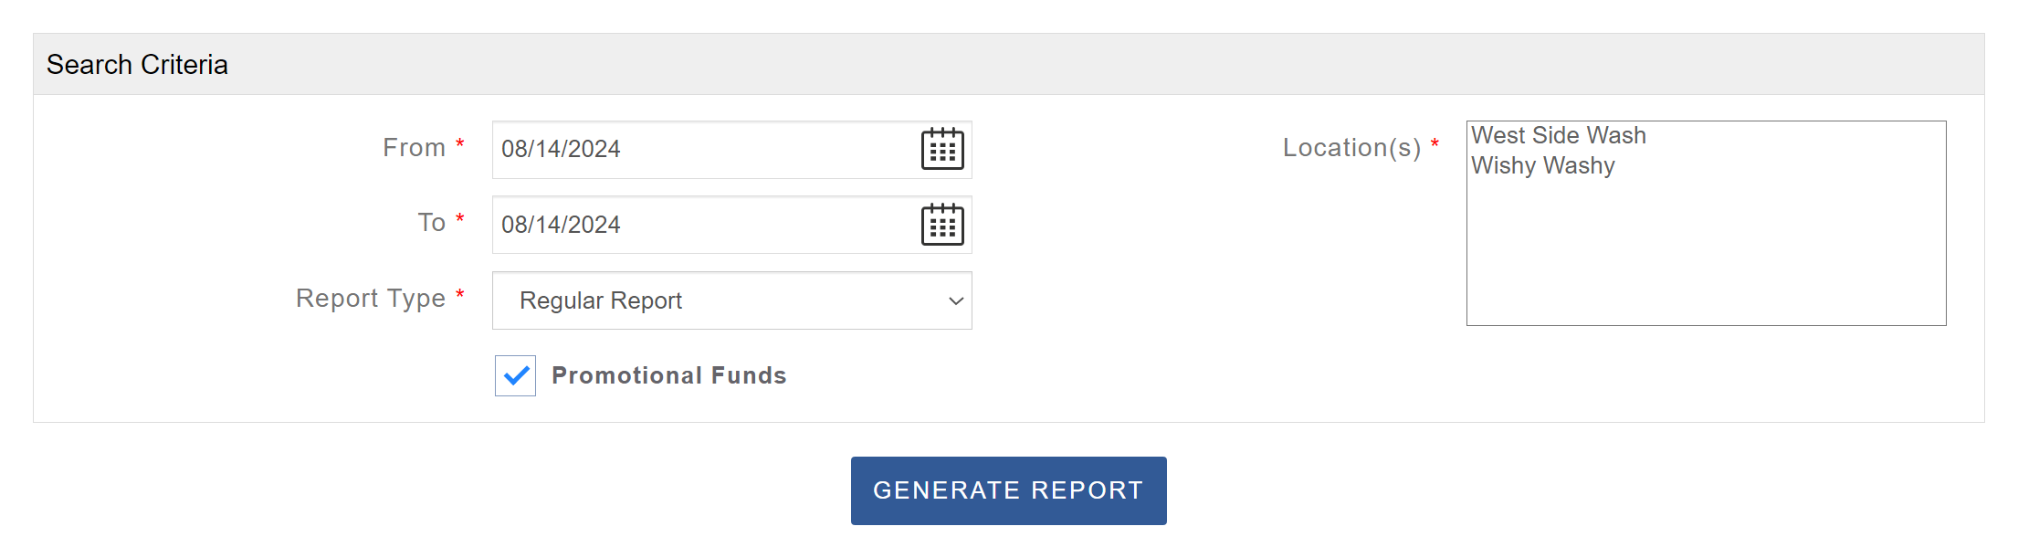Viewport: 2018px width, 558px height.
Task: Click the Promotional Funds label text
Action: pos(668,375)
